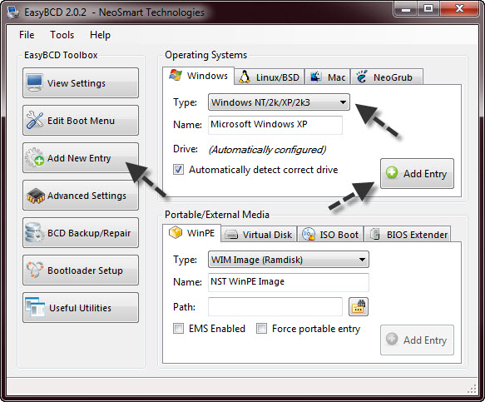Open Bootloader Setup
Image resolution: width=485 pixels, height=402 pixels.
pyautogui.click(x=81, y=270)
